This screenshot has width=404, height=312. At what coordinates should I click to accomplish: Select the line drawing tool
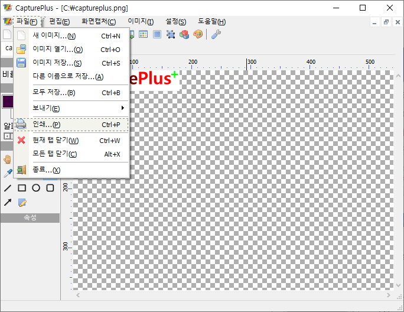(8, 188)
